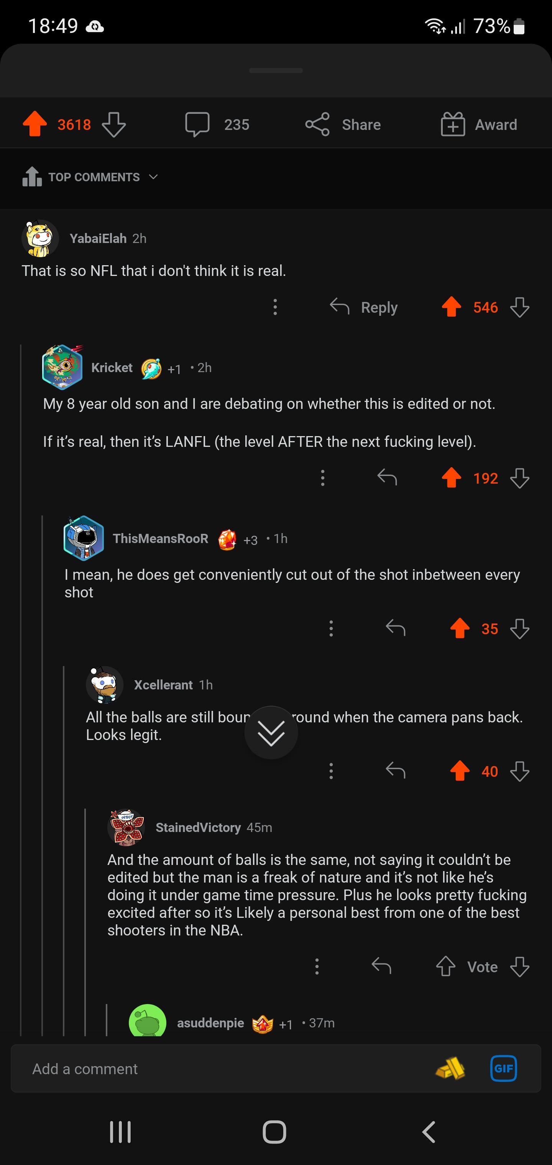Downvote the main post
The height and width of the screenshot is (1165, 552).
pos(113,125)
